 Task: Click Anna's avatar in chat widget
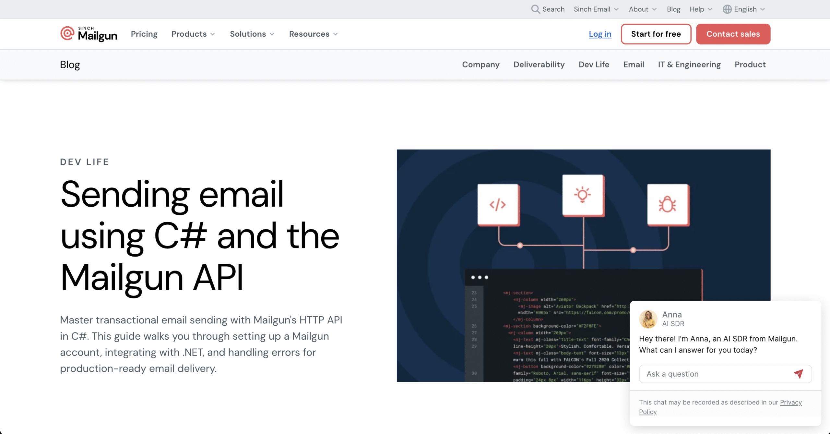(x=648, y=319)
